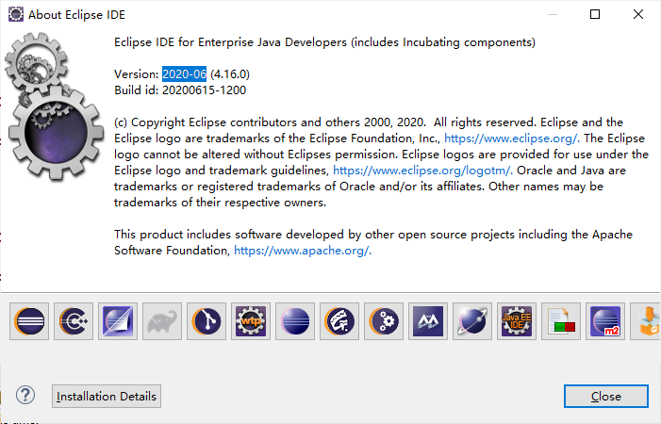Open the EGit branch feature icon

[207, 321]
